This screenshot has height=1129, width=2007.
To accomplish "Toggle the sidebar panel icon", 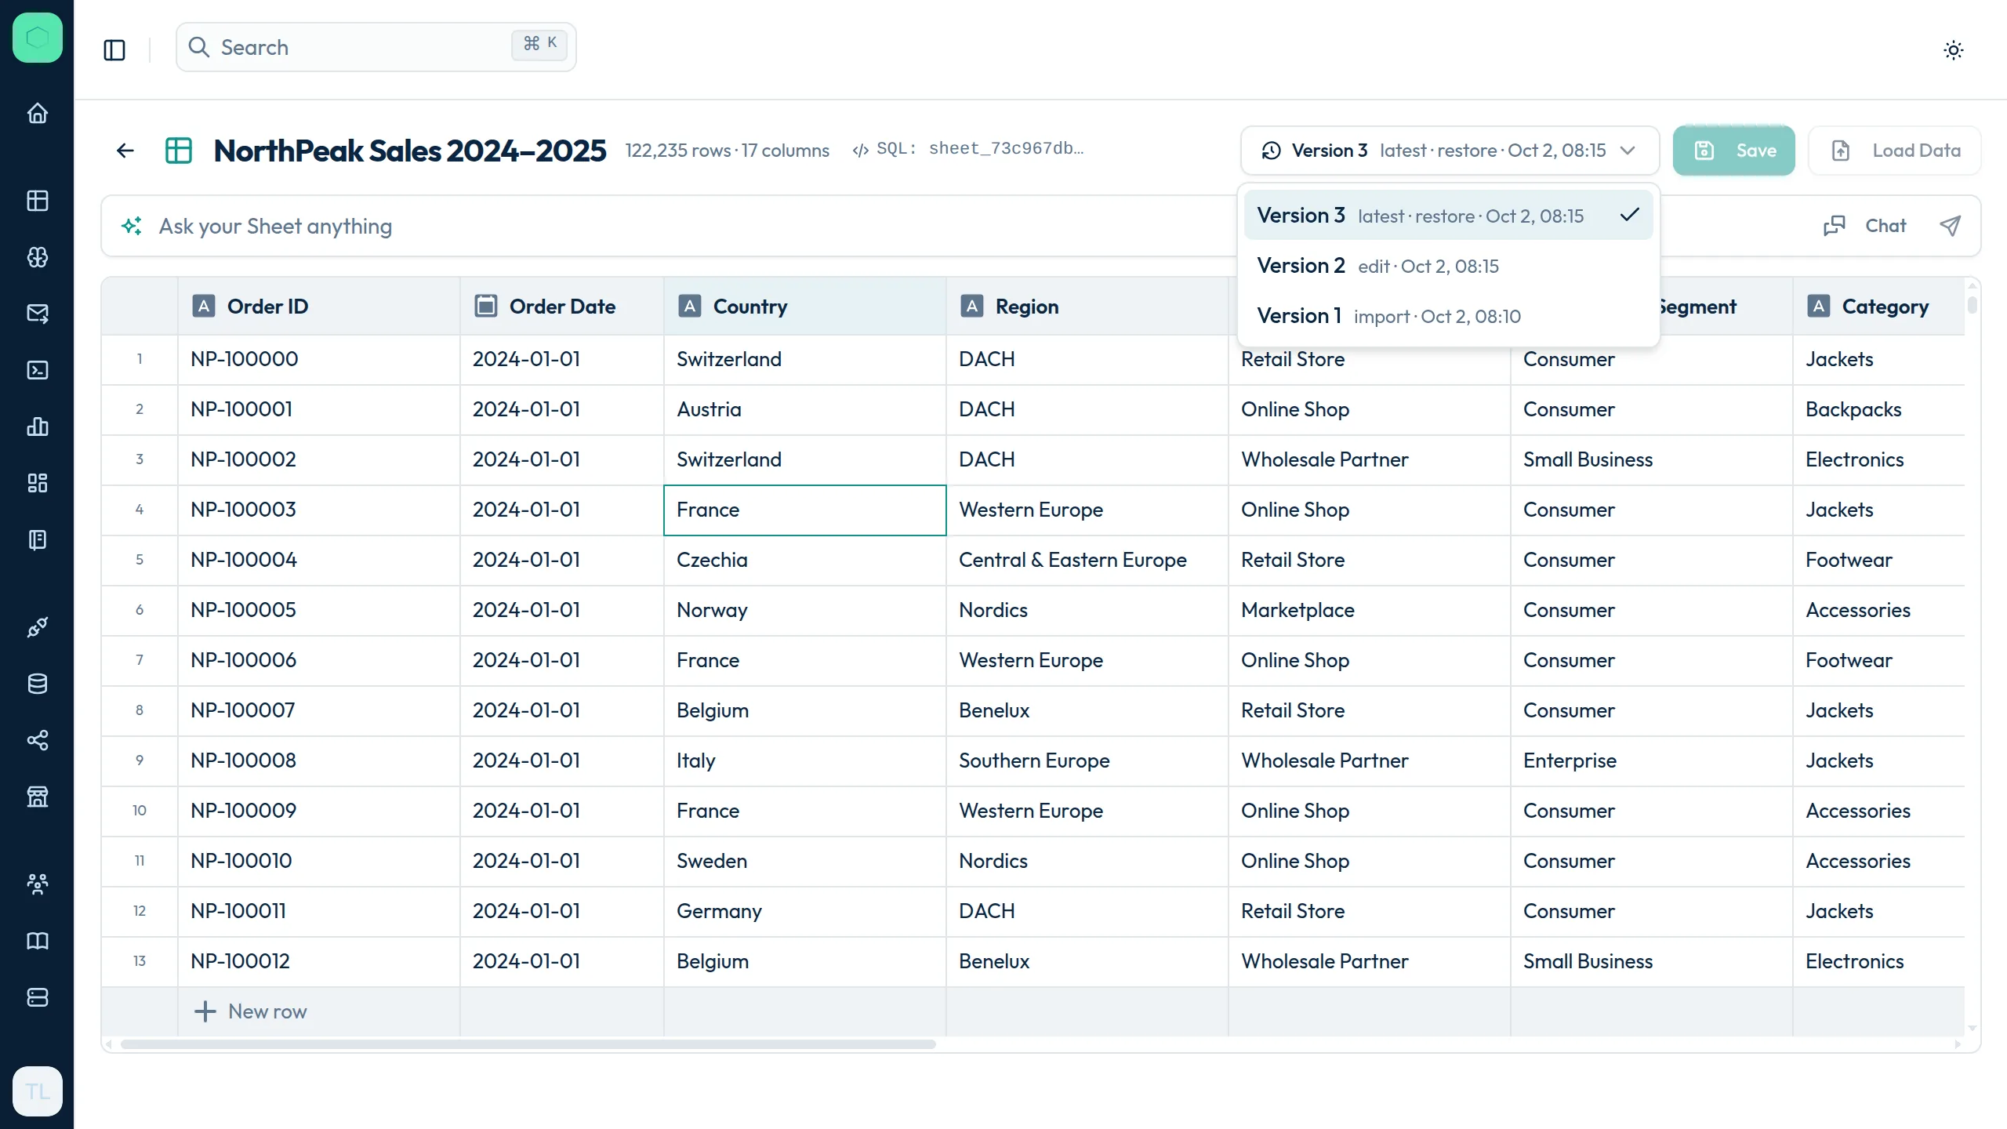I will [x=114, y=50].
